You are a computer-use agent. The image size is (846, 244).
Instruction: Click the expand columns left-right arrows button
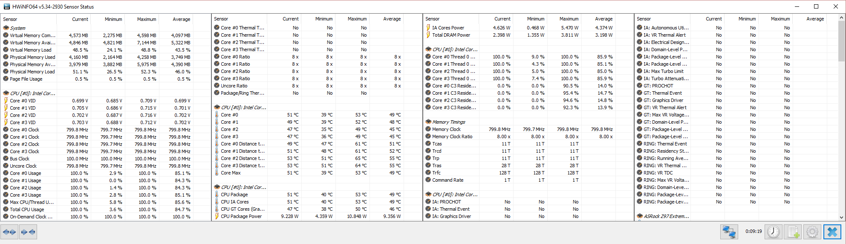[9, 232]
